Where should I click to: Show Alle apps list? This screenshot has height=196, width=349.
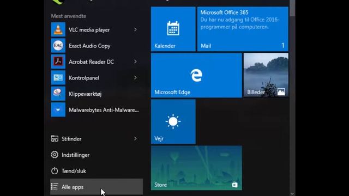97,187
